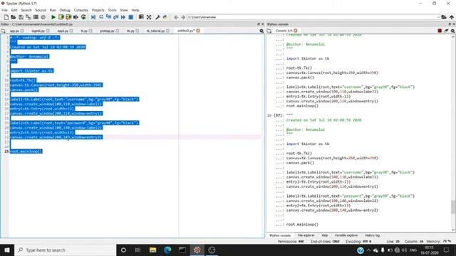
Task: Open the Consoles menu
Action: click(81, 10)
